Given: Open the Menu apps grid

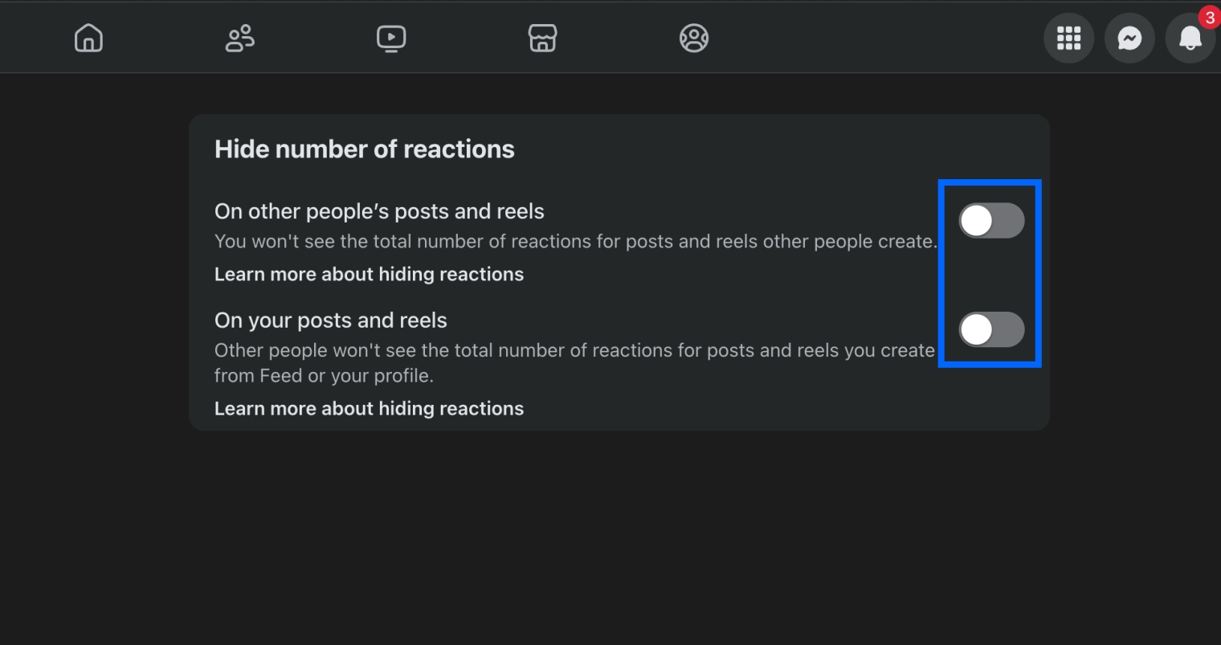Looking at the screenshot, I should click(x=1068, y=37).
